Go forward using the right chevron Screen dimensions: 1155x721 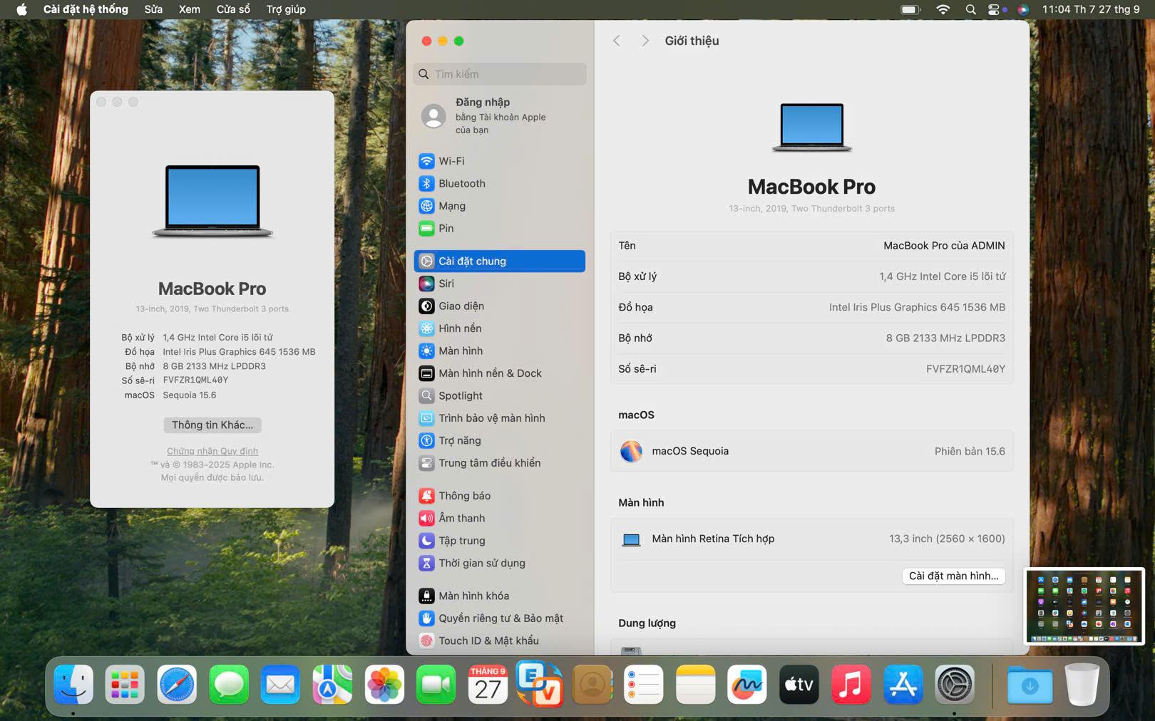click(x=645, y=41)
